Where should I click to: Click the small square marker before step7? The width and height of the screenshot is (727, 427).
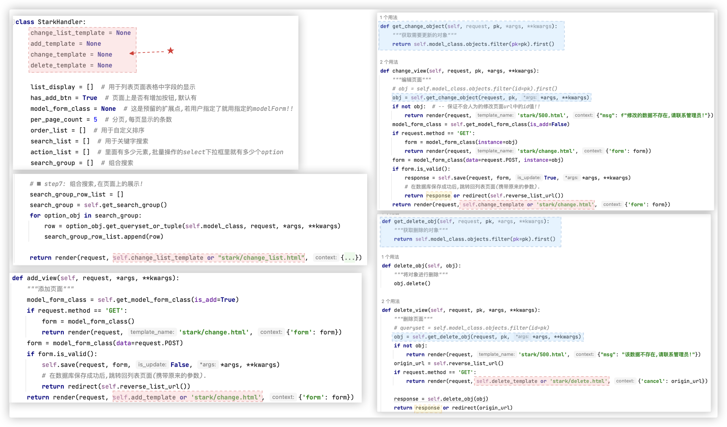(x=39, y=184)
